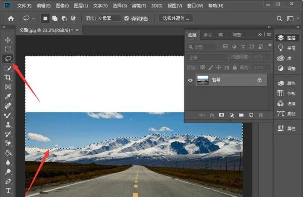303x197 pixels.
Task: Select the Move tool
Action: point(8,40)
